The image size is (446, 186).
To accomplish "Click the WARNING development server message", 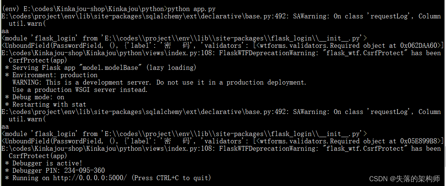I will coord(159,82).
